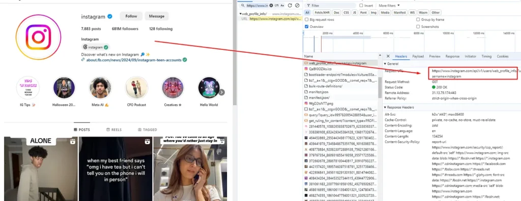521x201 pixels.
Task: Open the More filters dropdown
Action: click(389, 6)
